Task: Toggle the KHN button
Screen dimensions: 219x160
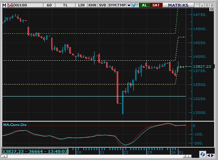Action: tap(92, 5)
